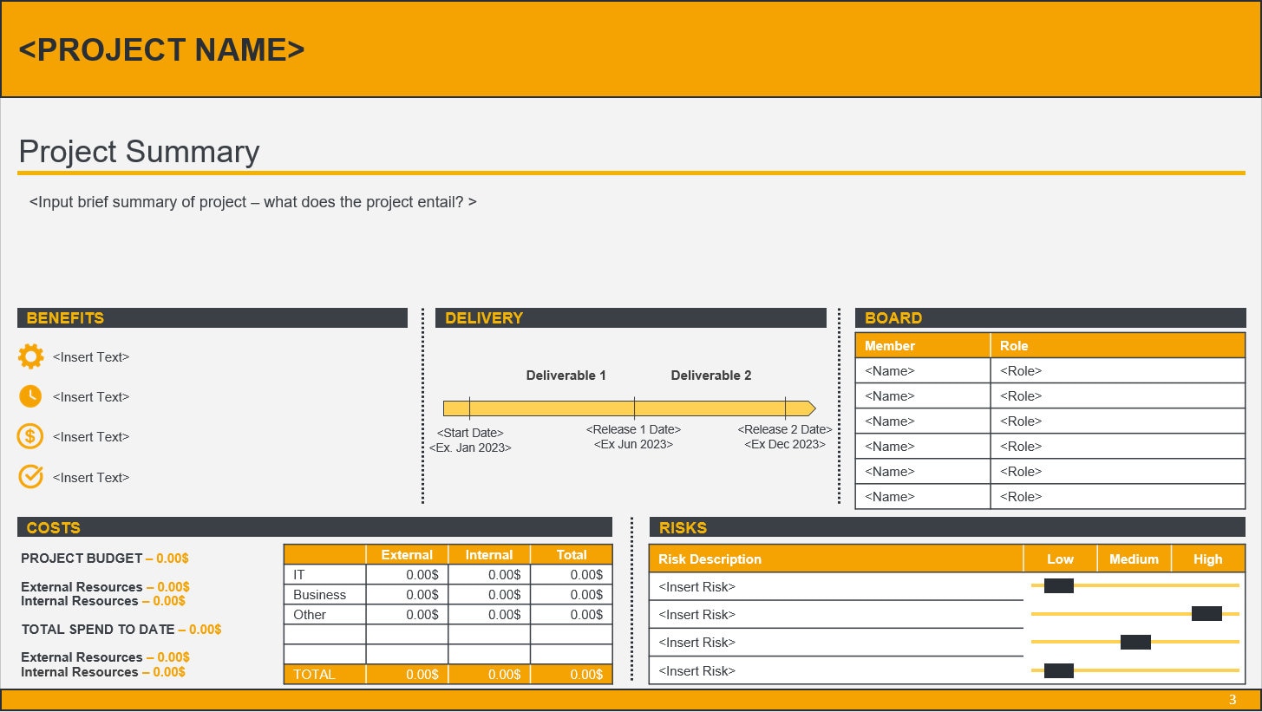Click the clock icon in the BENEFITS section
The height and width of the screenshot is (712, 1262).
coord(31,396)
